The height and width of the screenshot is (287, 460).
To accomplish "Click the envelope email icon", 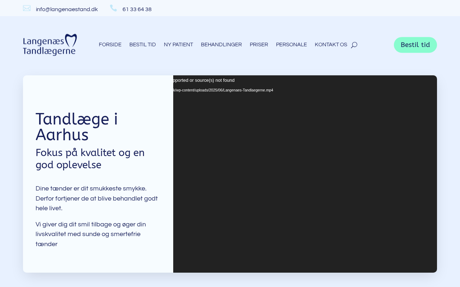I will pos(27,8).
